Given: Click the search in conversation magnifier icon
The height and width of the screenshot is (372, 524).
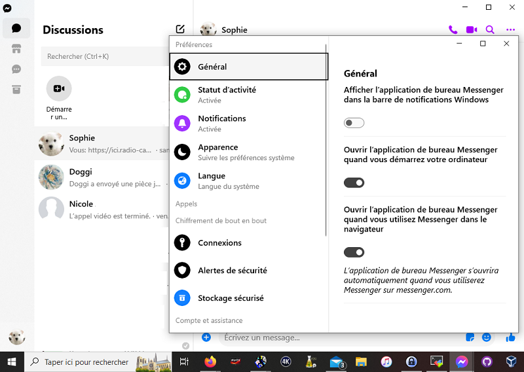Looking at the screenshot, I should 490,29.
